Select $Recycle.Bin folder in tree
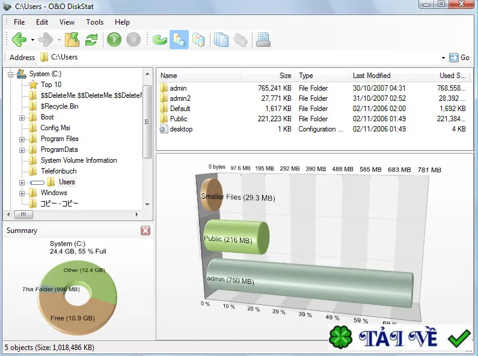Viewport: 478px width, 356px height. [x=60, y=106]
